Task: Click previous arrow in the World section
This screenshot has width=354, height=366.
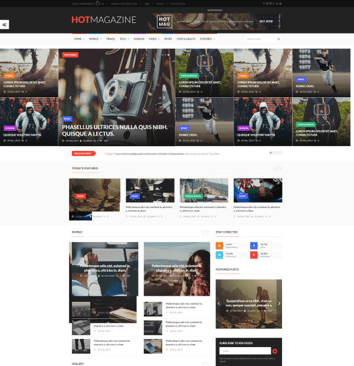Action: point(204,232)
